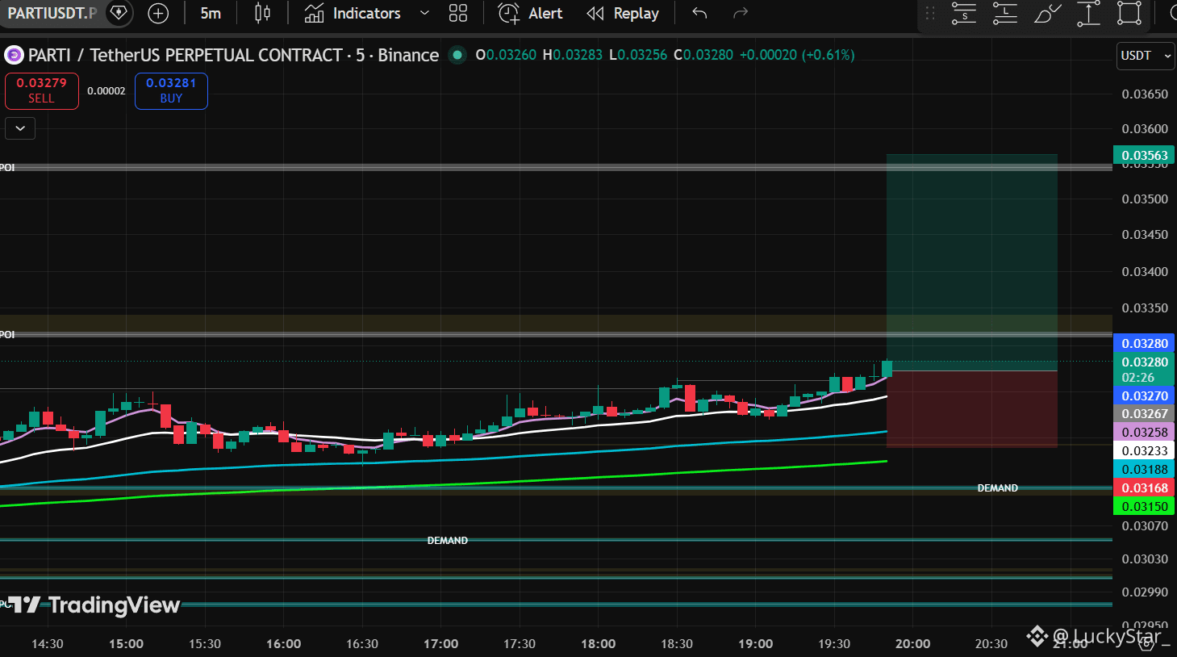This screenshot has width=1177, height=657.
Task: Click the 15:00 time axis label
Action: pos(126,644)
